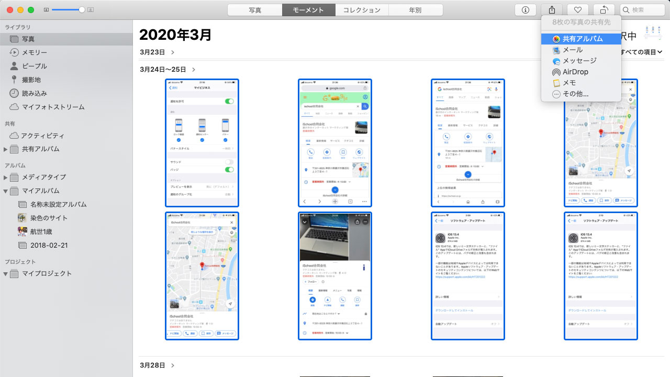Click the 3月24日〜25日 date heading
The width and height of the screenshot is (670, 377).
tap(163, 70)
